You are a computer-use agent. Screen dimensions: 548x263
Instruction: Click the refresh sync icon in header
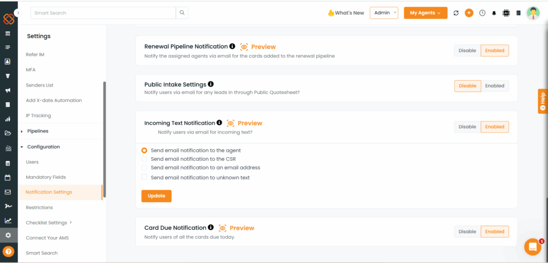tap(456, 13)
